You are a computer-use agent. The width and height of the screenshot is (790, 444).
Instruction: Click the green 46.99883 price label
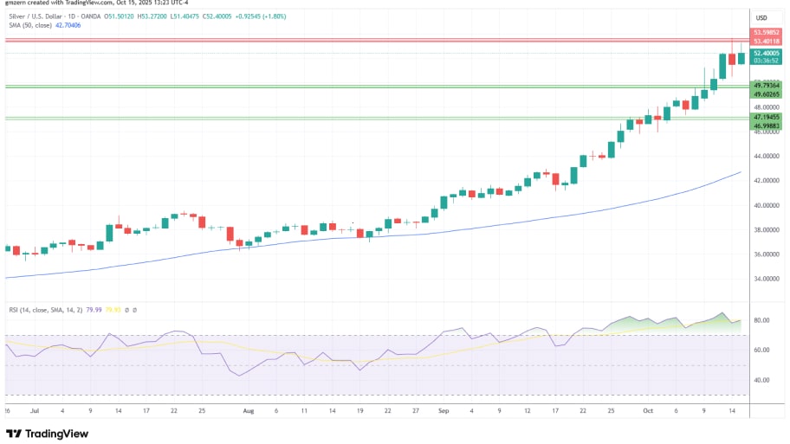pos(767,125)
